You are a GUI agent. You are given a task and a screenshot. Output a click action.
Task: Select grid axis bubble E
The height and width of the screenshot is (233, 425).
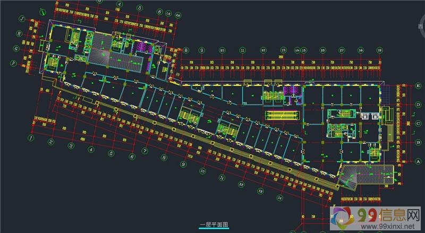(x=419, y=85)
